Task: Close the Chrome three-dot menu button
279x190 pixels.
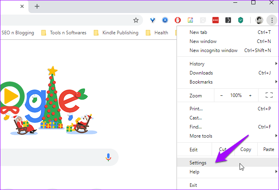Action: [x=272, y=20]
